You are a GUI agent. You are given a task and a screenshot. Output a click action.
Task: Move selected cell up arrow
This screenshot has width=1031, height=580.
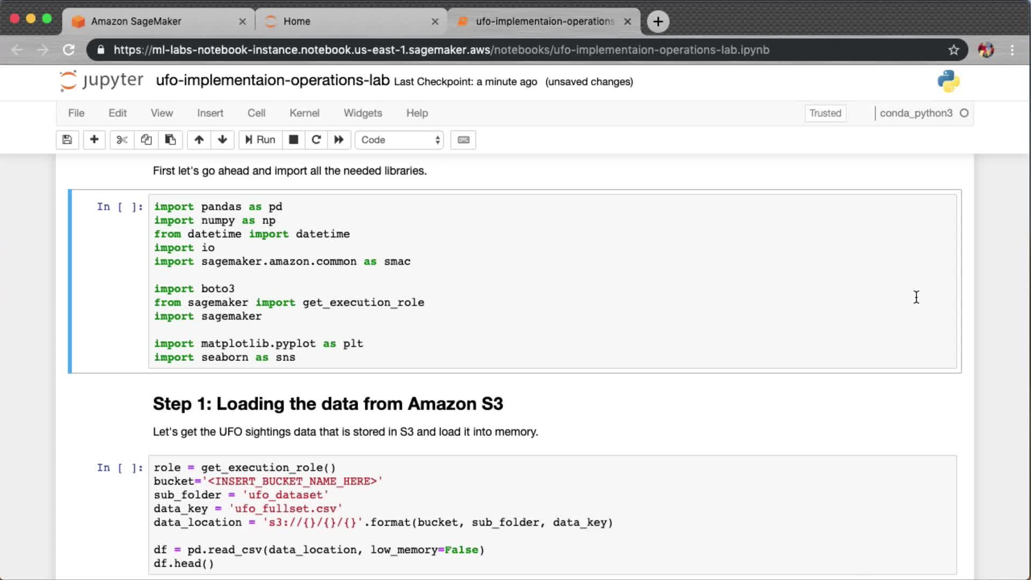pos(199,140)
